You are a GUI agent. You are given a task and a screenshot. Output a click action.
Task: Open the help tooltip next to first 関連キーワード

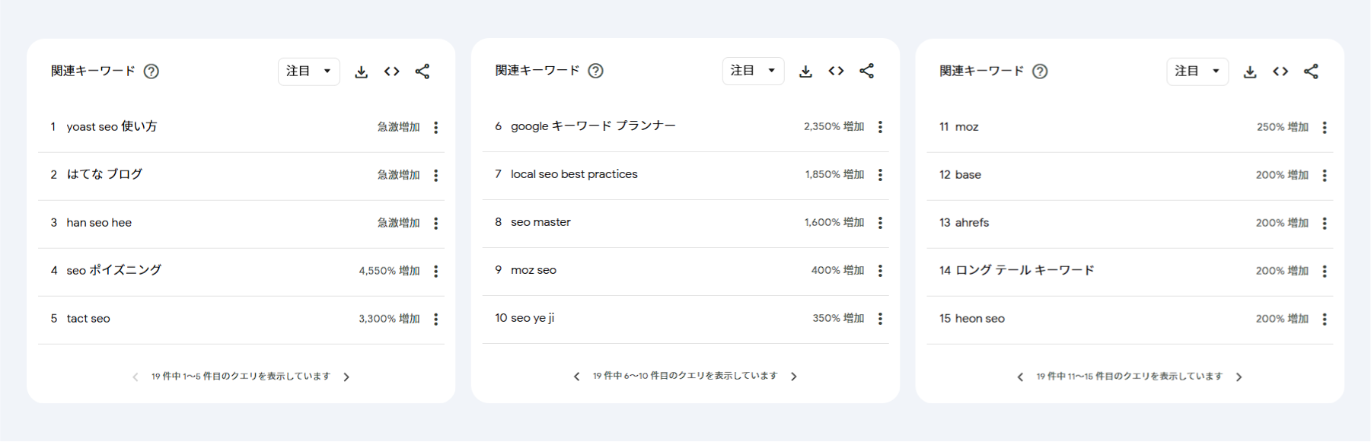pos(151,71)
